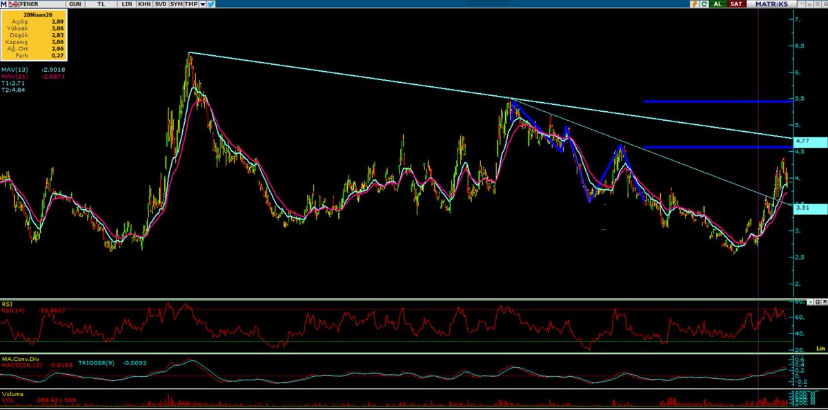The image size is (828, 410).
Task: Click the Kapanış value 3,06
Action: click(58, 41)
